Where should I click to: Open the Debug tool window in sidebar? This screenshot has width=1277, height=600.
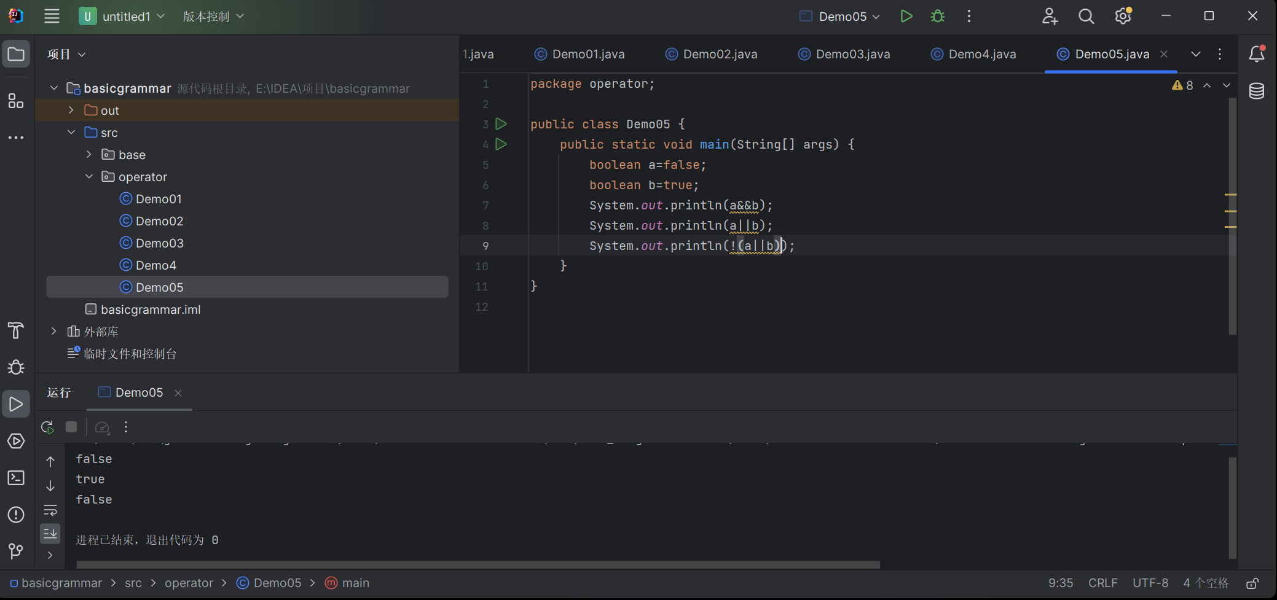pos(16,367)
